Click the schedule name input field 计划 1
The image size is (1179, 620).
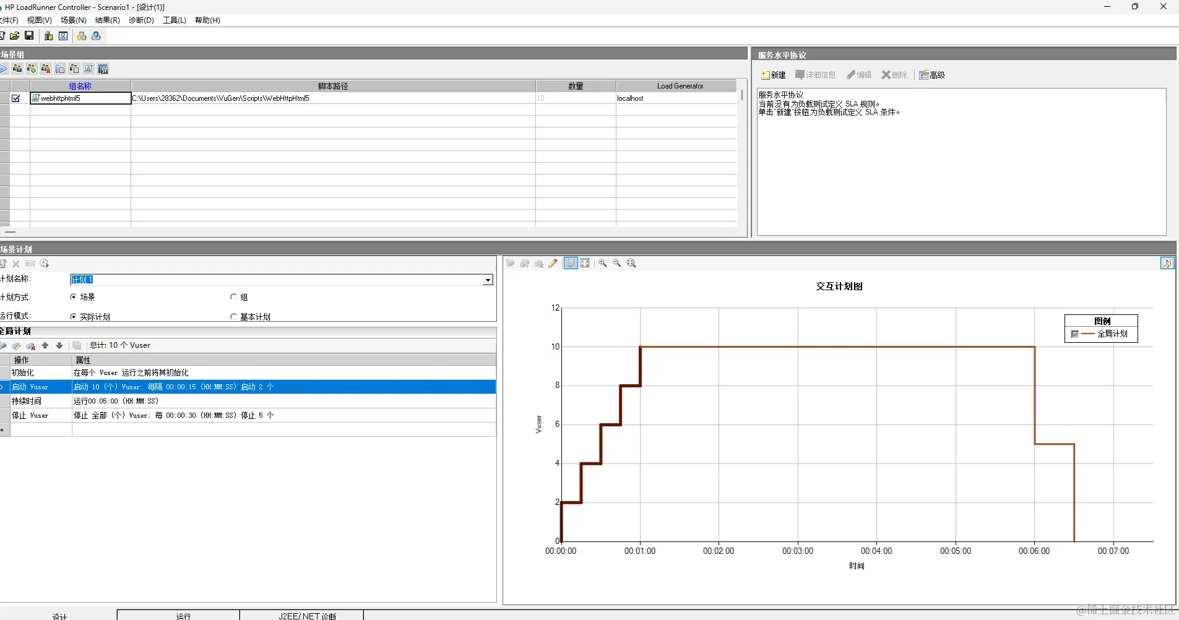276,280
